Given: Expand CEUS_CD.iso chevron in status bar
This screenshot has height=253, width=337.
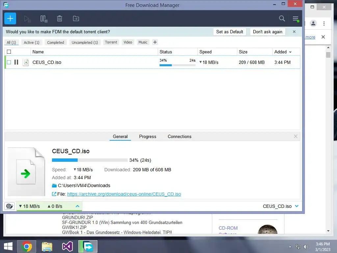Looking at the screenshot, I should click(x=297, y=206).
